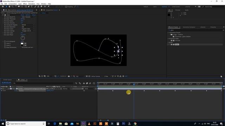Select the Pen tool
Image resolution: width=225 pixels, height=126 pixels.
tap(29, 7)
